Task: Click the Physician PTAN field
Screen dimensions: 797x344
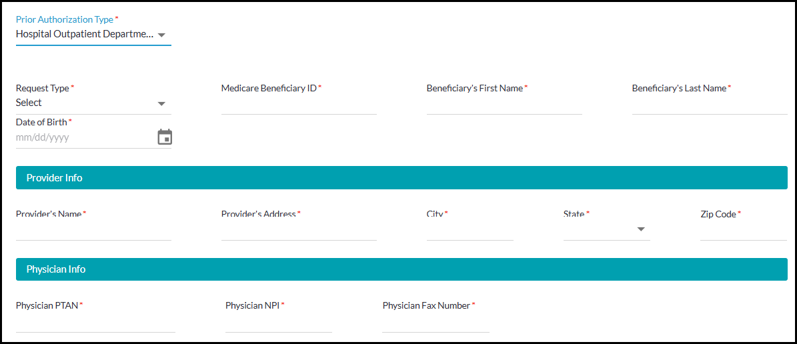Action: pos(95,323)
